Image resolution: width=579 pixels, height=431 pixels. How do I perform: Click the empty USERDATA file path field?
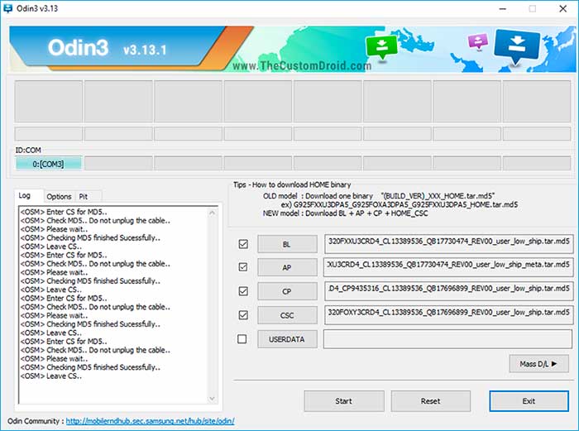pos(448,339)
